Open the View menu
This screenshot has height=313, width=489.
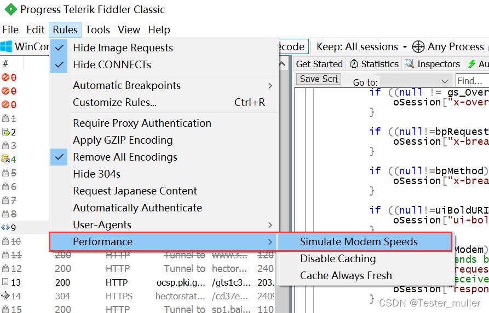129,30
